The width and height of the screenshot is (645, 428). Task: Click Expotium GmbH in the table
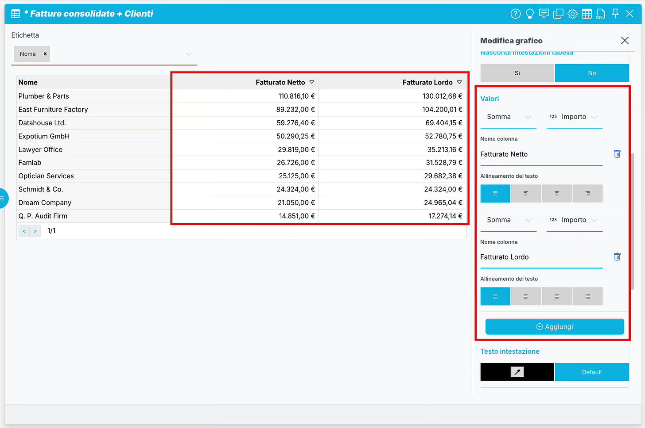tap(44, 136)
